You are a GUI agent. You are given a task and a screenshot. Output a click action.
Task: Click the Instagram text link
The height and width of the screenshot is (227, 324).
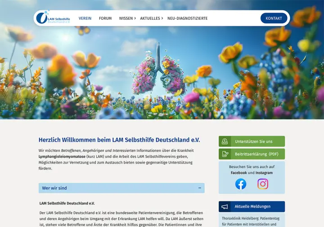point(264,173)
